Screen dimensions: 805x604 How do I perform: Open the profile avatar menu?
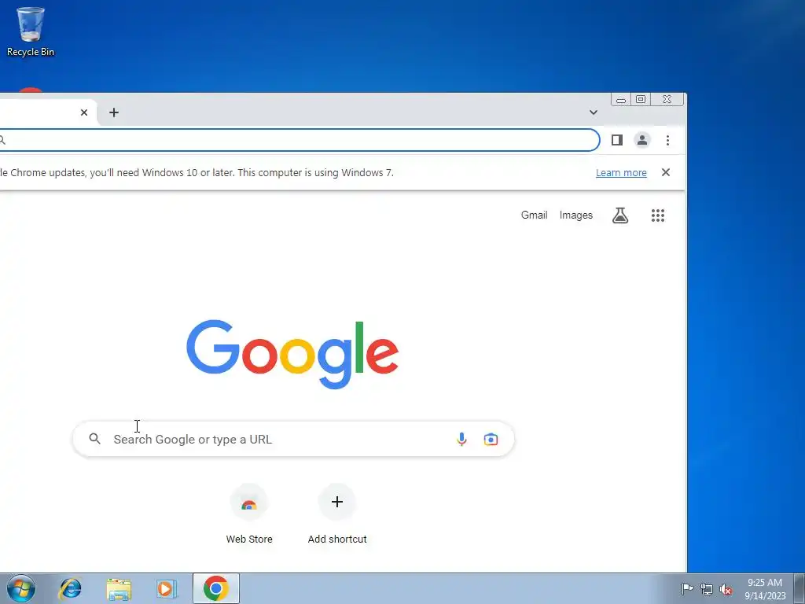(642, 140)
